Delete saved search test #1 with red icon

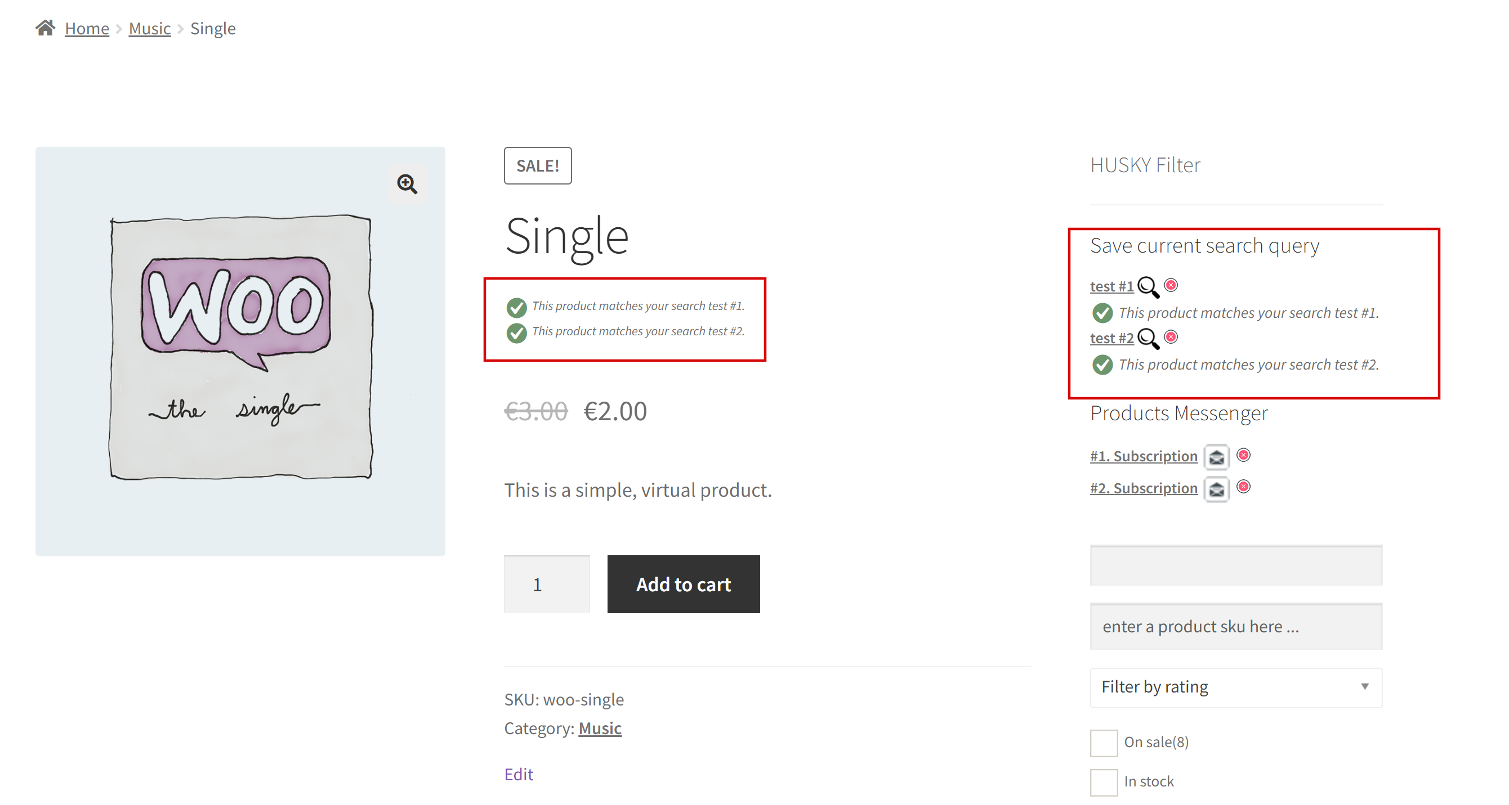pyautogui.click(x=1171, y=285)
